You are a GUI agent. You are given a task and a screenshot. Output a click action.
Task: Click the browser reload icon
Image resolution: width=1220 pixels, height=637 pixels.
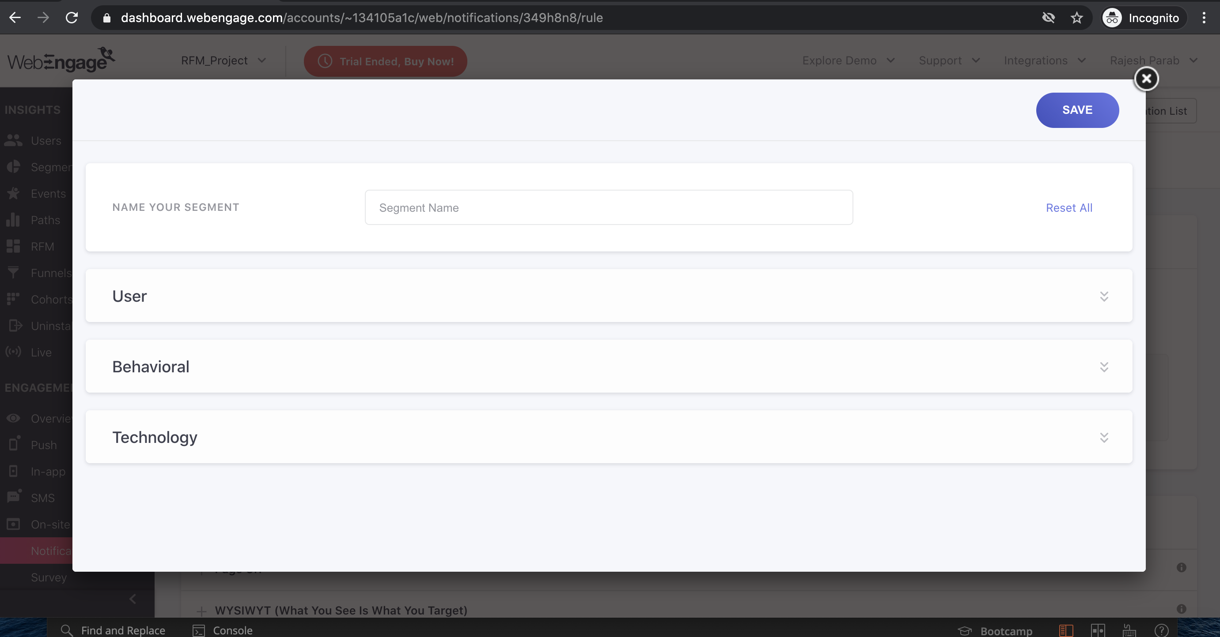point(72,18)
